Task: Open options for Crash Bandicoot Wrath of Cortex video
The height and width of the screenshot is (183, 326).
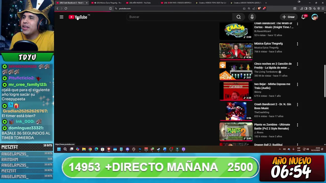Action: [x=297, y=24]
